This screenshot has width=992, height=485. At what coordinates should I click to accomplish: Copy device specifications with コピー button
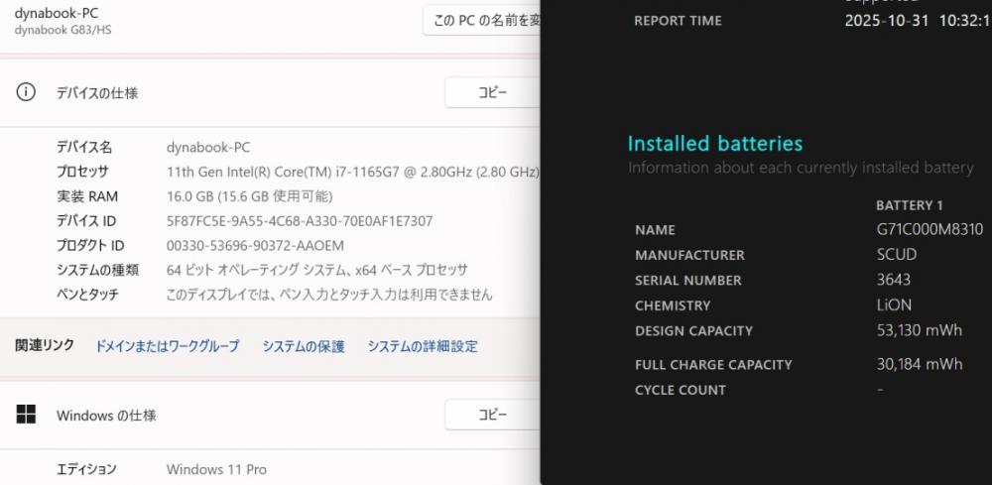click(x=492, y=92)
